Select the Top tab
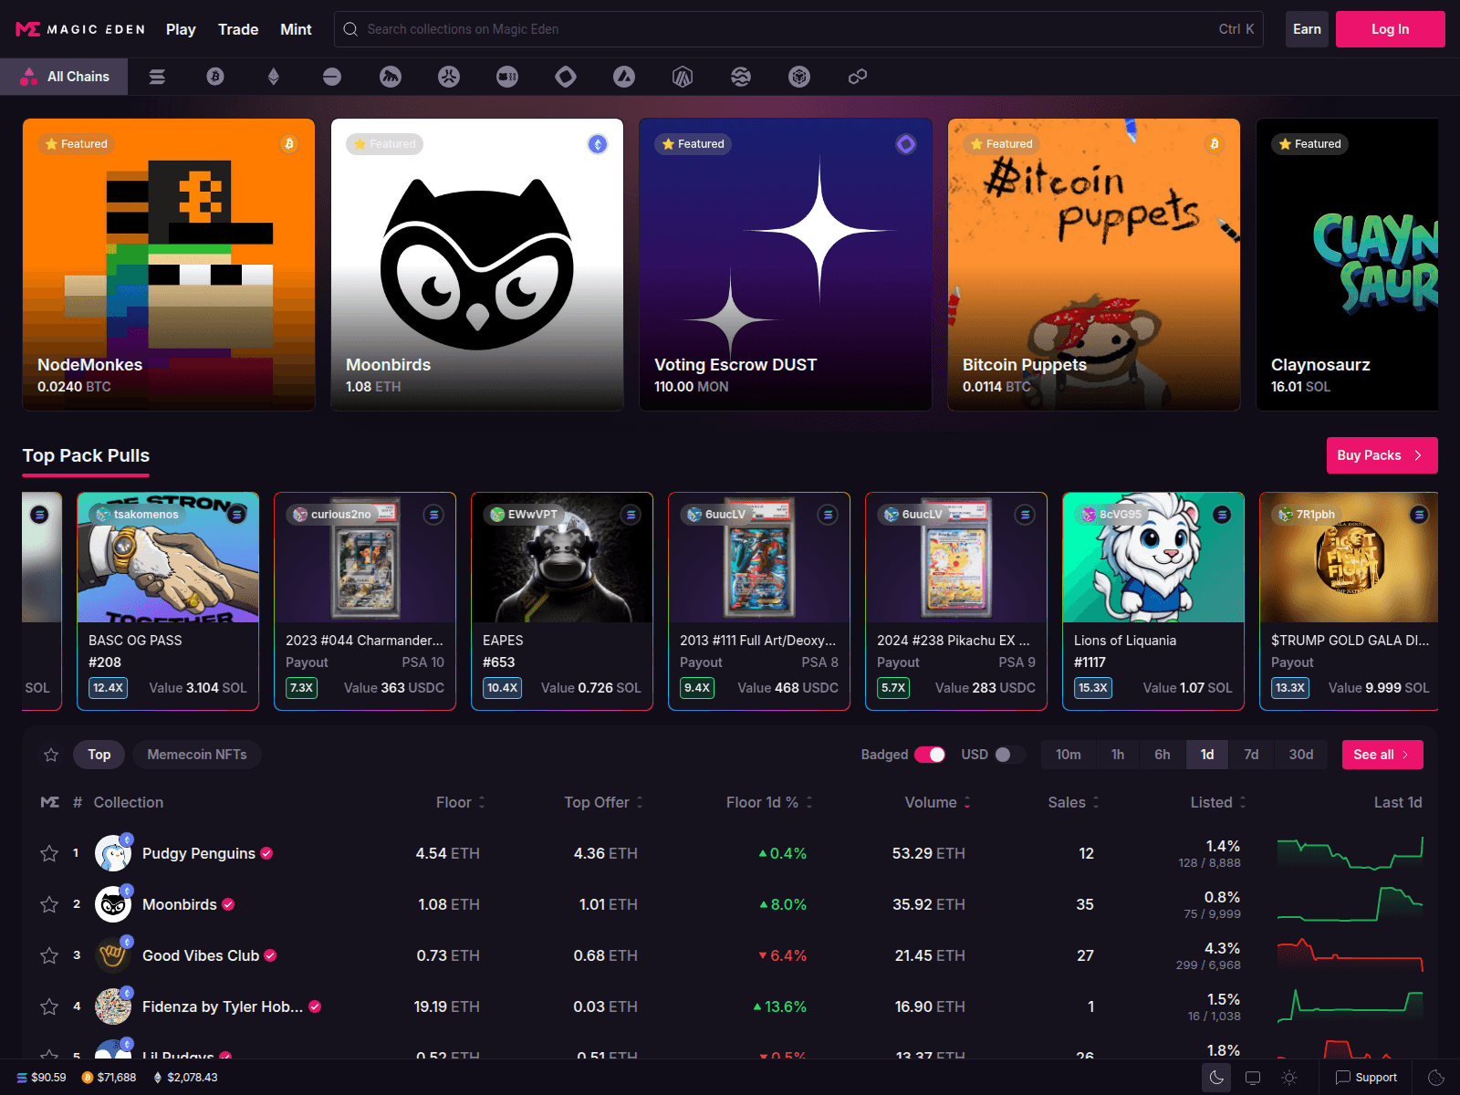The height and width of the screenshot is (1095, 1460). (x=99, y=755)
